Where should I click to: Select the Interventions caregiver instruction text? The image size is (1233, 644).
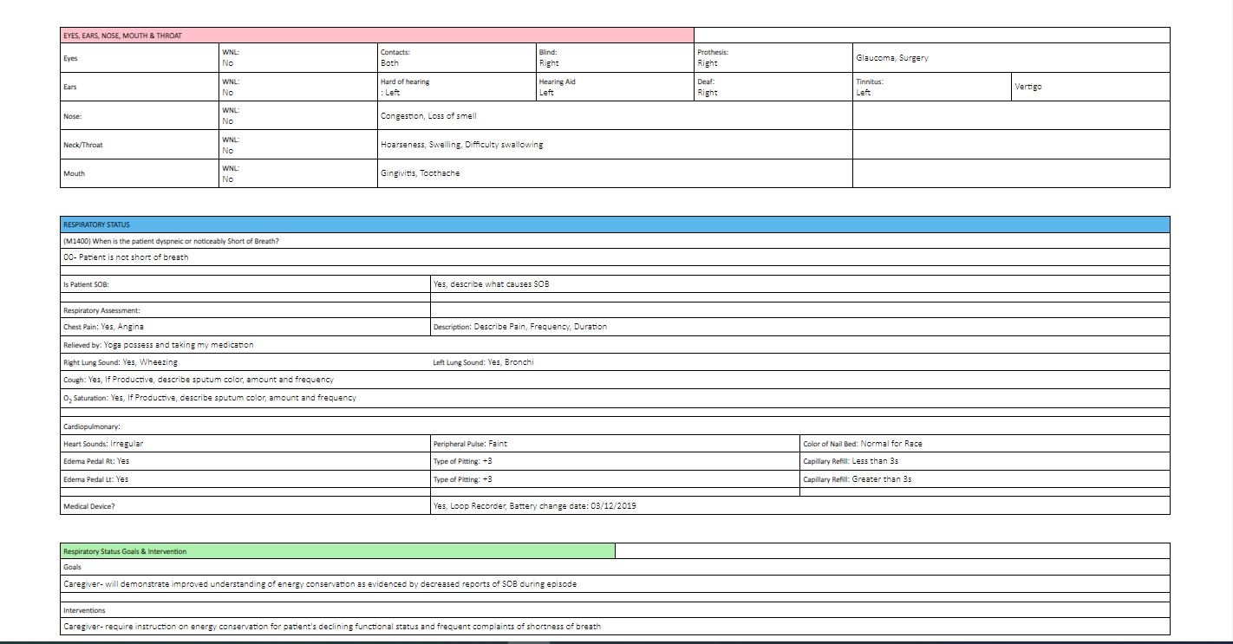[x=332, y=627]
